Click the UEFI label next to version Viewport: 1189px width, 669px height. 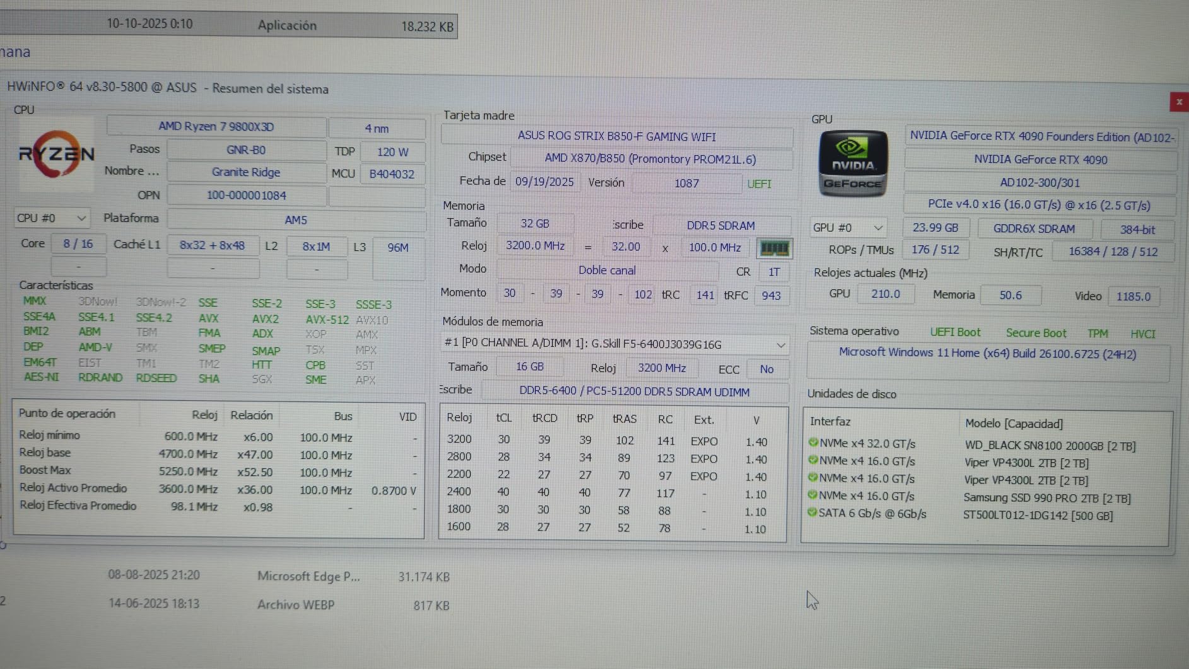[759, 184]
